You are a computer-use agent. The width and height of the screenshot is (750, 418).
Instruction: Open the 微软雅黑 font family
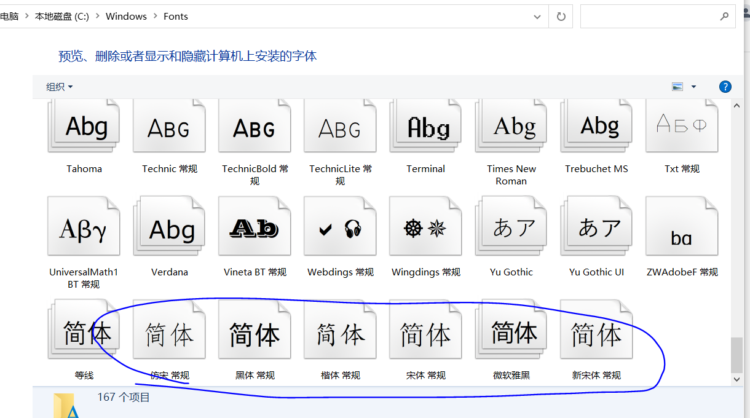click(x=511, y=334)
